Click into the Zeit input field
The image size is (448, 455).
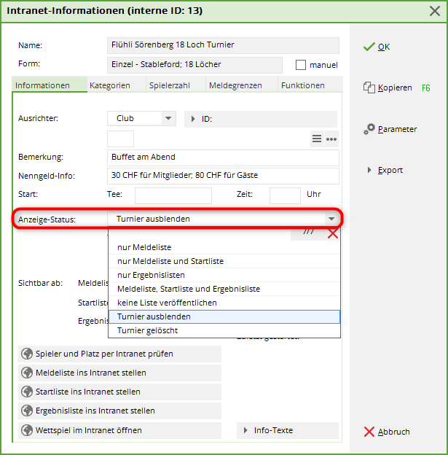pos(285,195)
